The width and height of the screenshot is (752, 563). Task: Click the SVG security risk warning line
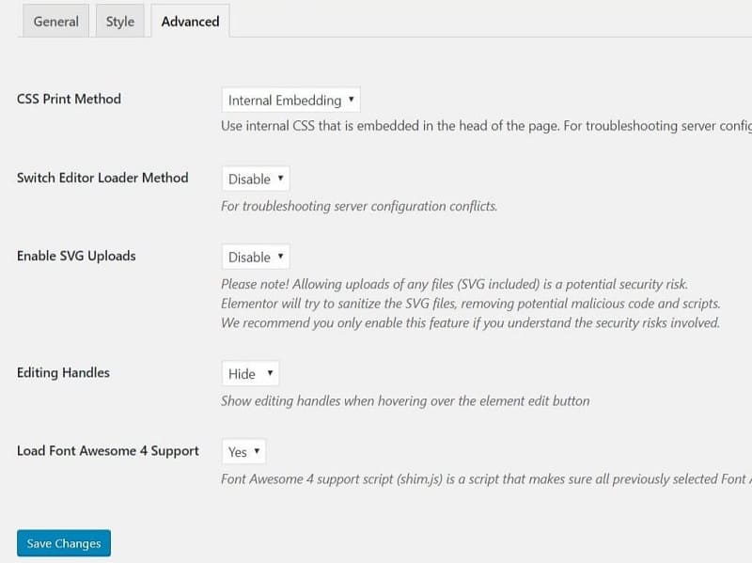(x=454, y=284)
